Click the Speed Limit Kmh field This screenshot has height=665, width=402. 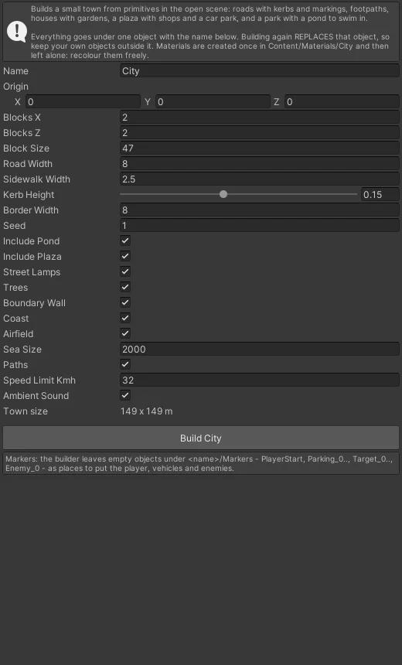260,380
